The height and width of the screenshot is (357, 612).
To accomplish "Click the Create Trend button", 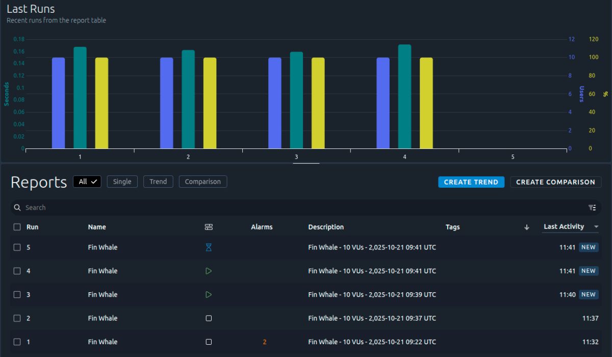I will tap(471, 182).
